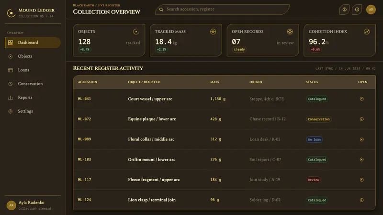
Task: Select Griffin mount / lower arc row title
Action: point(152,160)
